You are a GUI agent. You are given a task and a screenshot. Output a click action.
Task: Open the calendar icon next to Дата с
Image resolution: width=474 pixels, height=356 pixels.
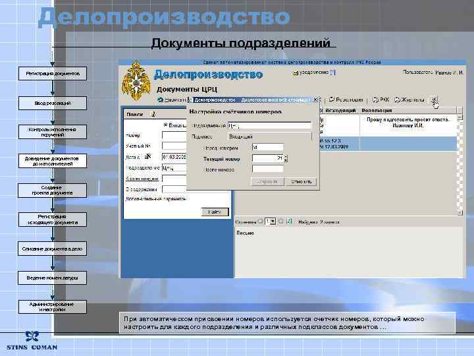point(147,156)
